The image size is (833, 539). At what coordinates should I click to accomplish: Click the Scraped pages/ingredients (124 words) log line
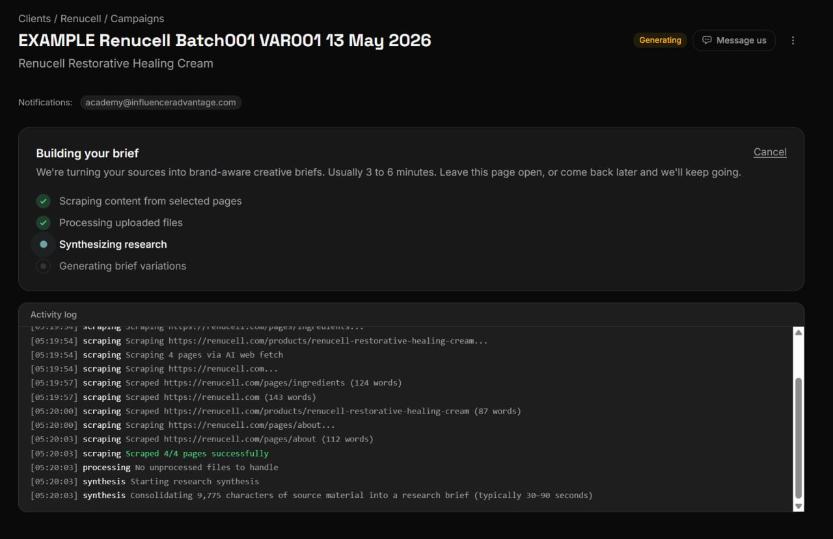coord(216,383)
